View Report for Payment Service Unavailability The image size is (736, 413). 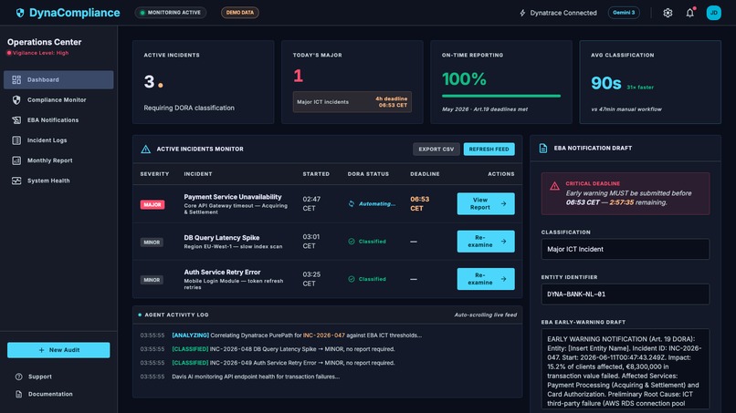point(486,204)
